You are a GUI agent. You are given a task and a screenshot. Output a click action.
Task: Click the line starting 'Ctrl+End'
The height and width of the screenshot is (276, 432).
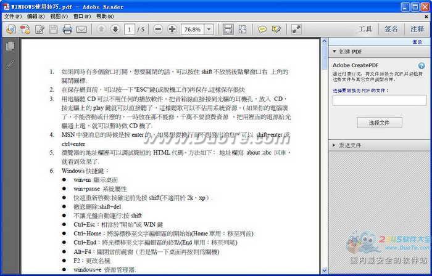pyautogui.click(x=156, y=243)
